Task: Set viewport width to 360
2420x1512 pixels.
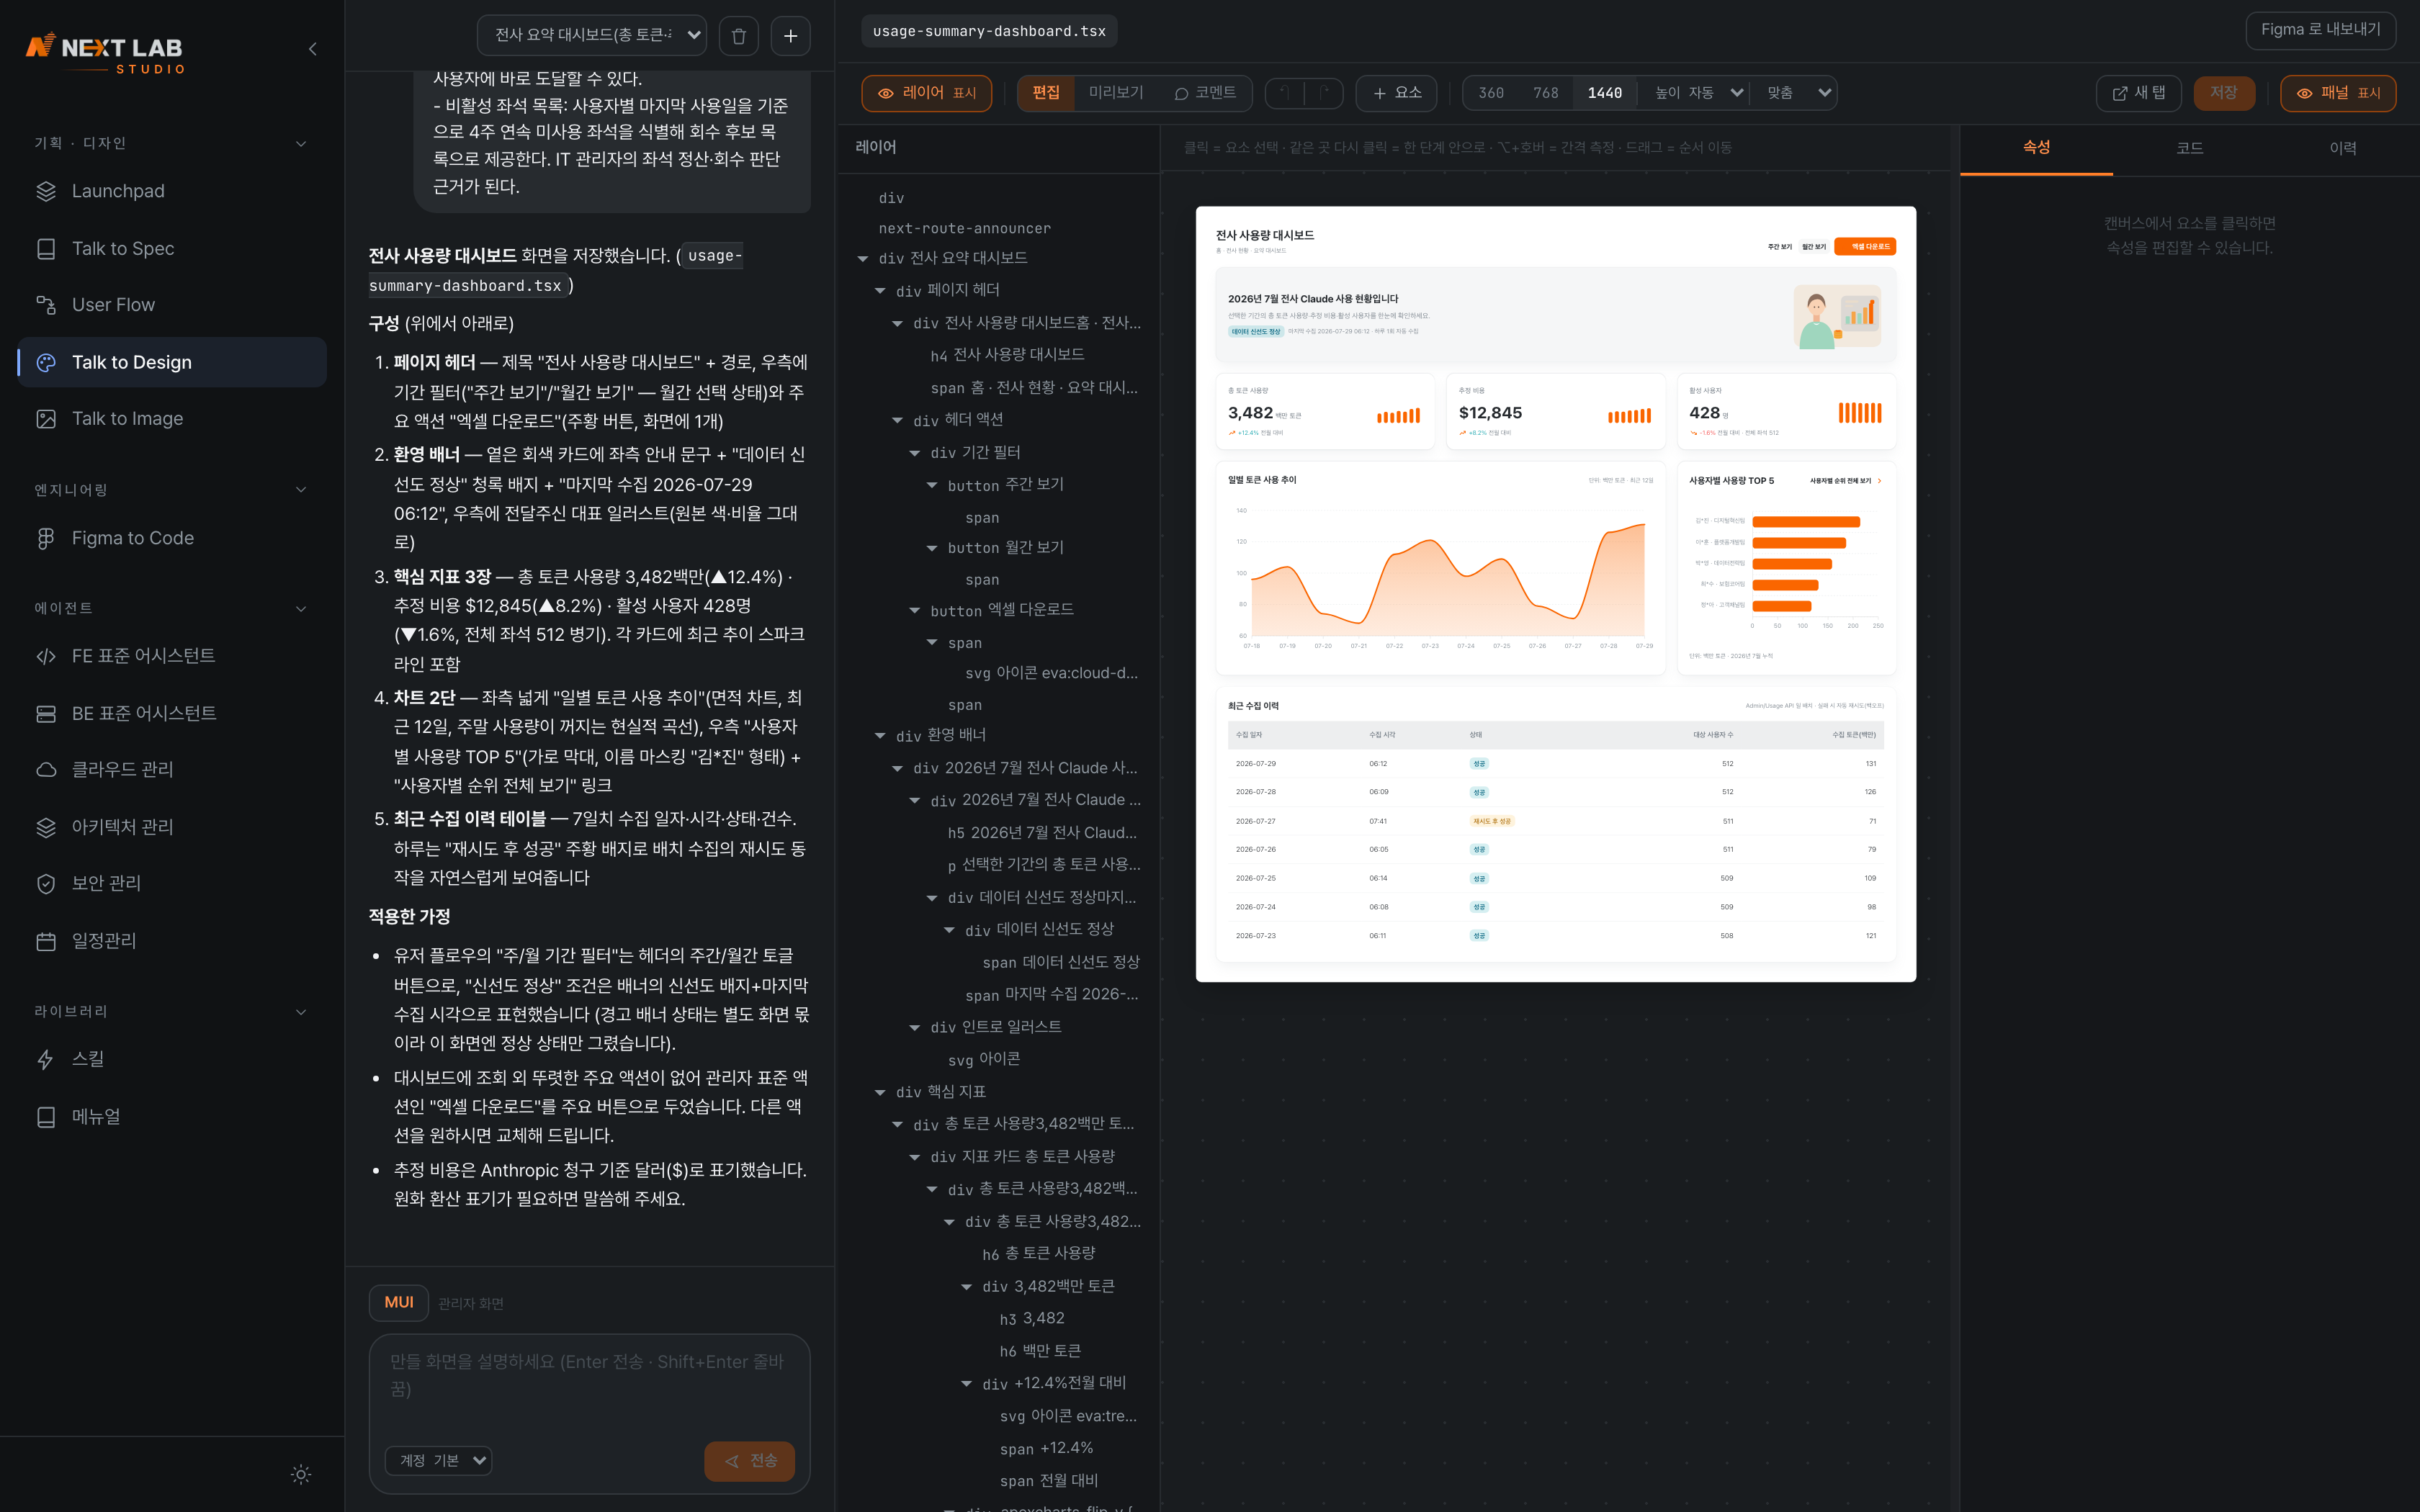Action: [1491, 93]
